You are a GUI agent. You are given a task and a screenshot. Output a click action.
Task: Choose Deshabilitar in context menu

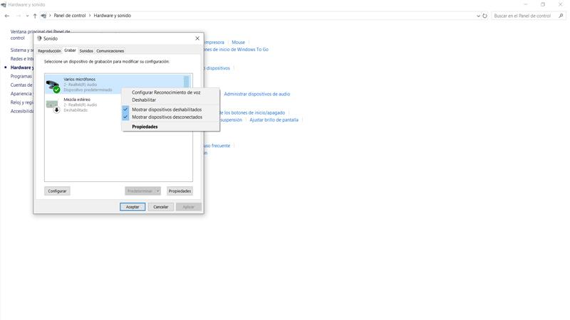point(144,100)
